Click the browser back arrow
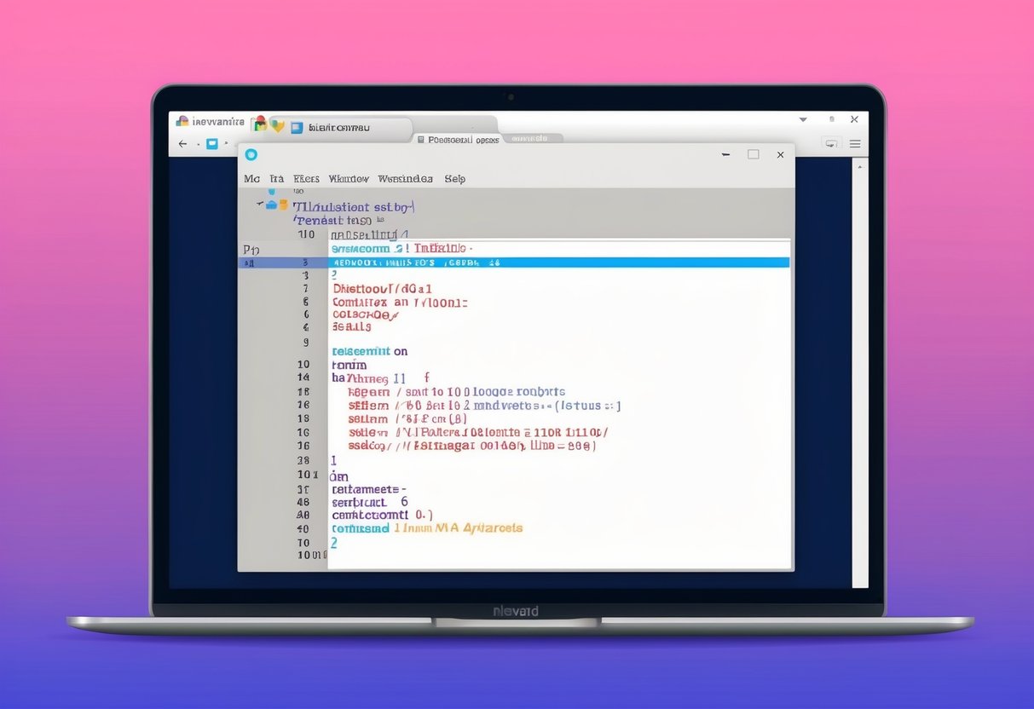The height and width of the screenshot is (709, 1034). [x=182, y=144]
